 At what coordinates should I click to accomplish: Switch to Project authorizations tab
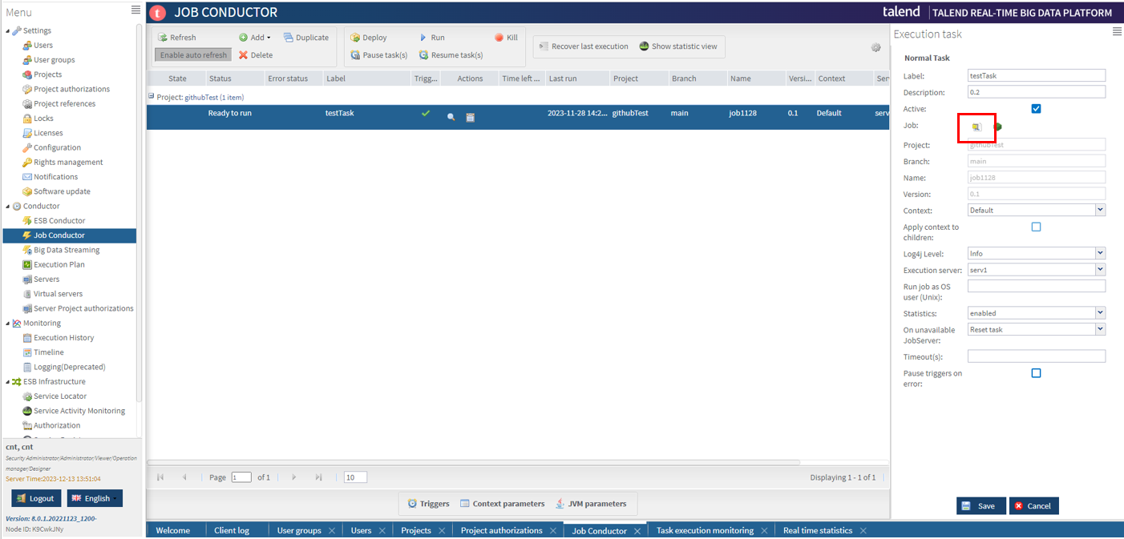(x=501, y=530)
